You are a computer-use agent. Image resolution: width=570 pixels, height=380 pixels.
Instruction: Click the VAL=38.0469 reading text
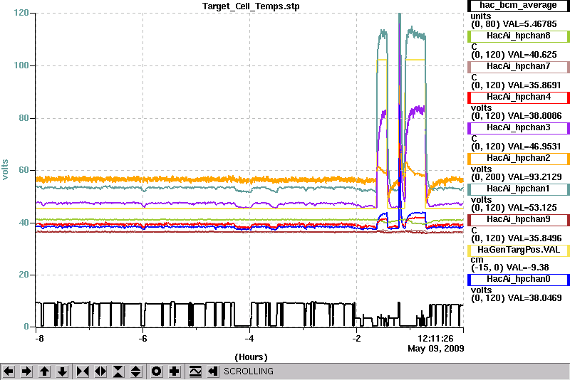[535, 298]
